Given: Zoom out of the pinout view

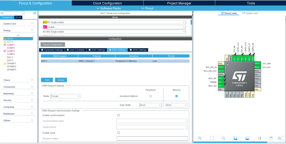Looking at the screenshot, I should pyautogui.click(x=223, y=138).
